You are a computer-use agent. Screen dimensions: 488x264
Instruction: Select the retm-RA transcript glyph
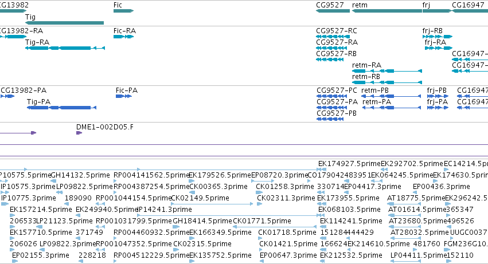[x=387, y=71]
